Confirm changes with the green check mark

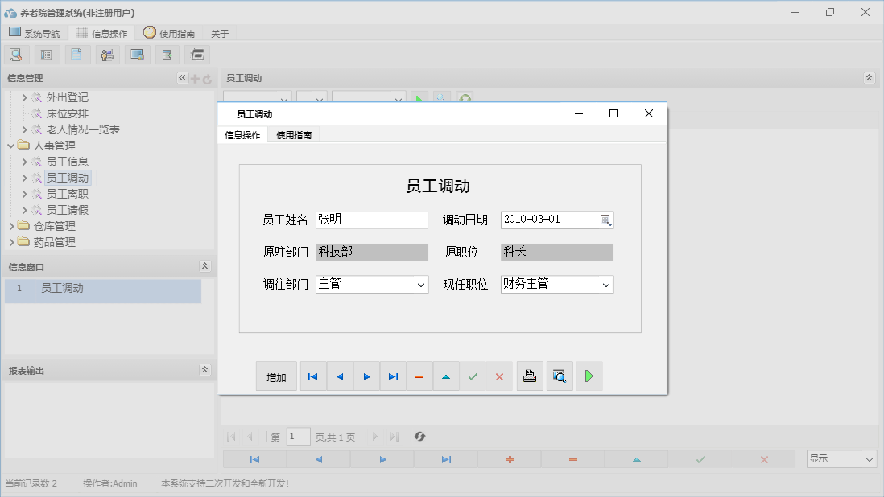pos(473,376)
